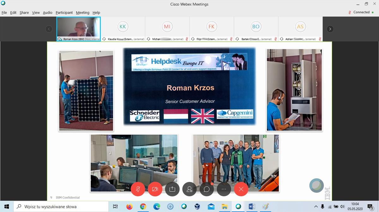Click the microphone icon in system tray
379x212 pixels.
[x=322, y=207]
